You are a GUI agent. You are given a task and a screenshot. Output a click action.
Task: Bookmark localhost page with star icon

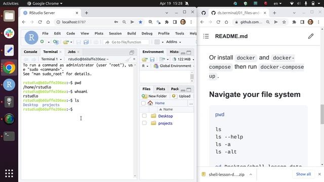tap(140, 22)
